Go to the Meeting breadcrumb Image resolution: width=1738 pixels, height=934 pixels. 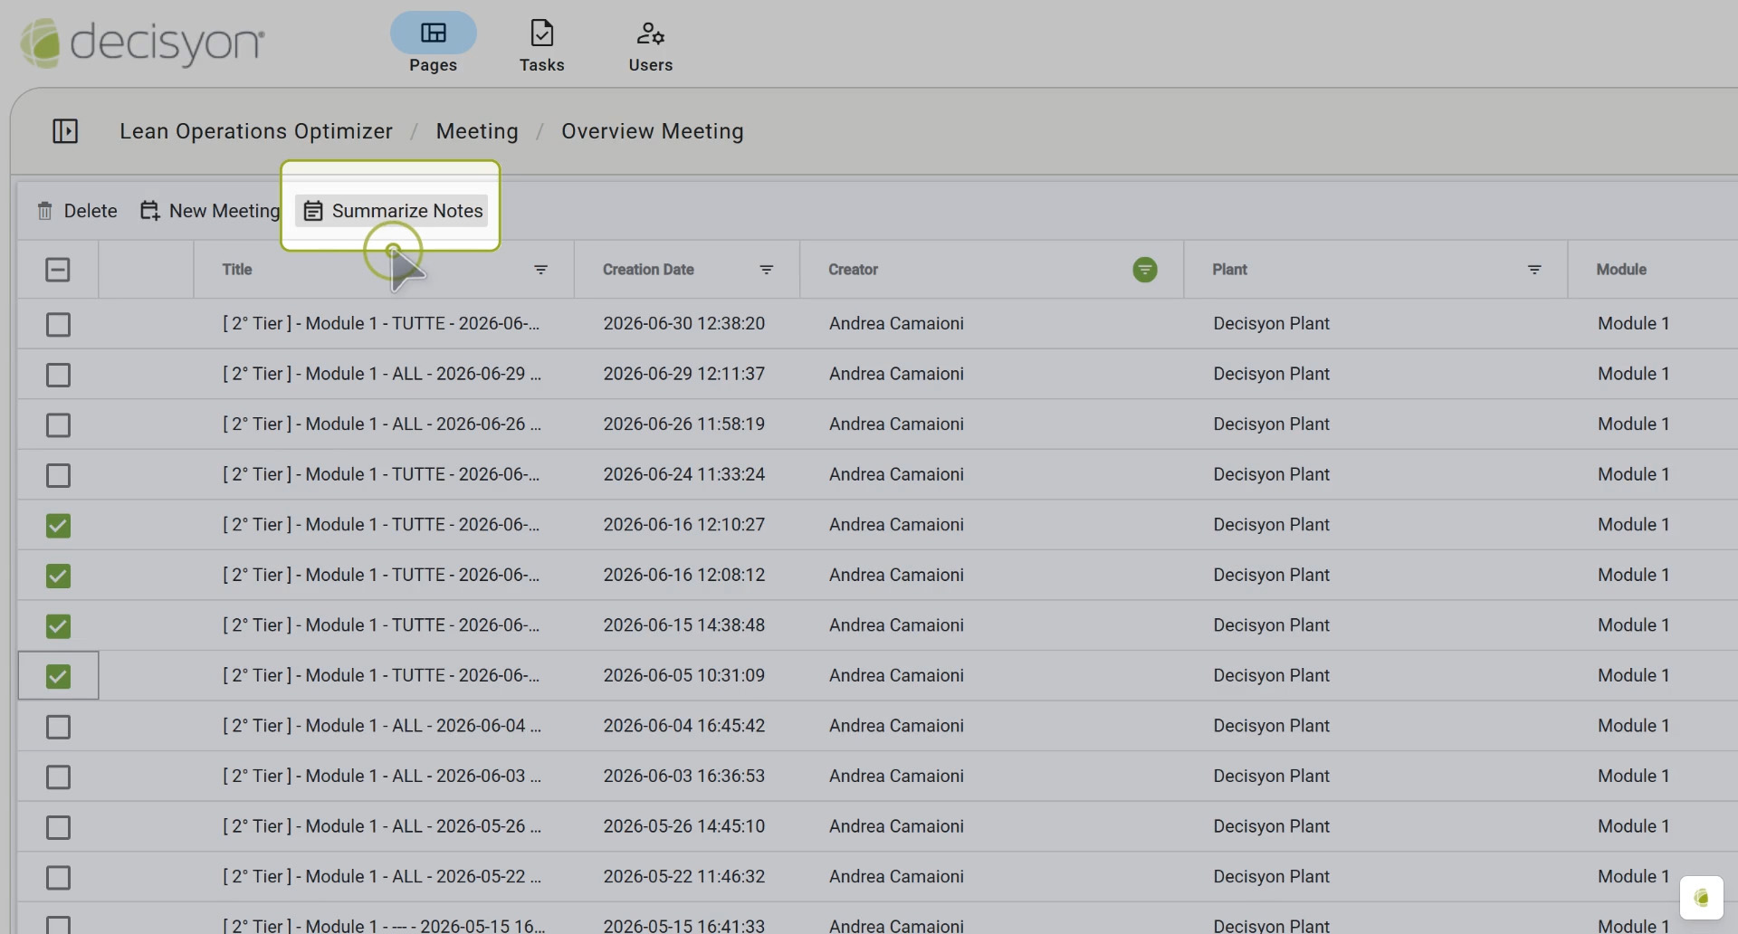pyautogui.click(x=477, y=131)
